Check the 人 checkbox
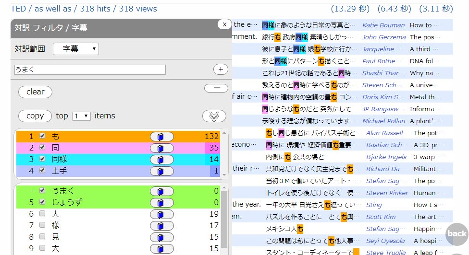This screenshot has height=255, width=469. (x=42, y=214)
